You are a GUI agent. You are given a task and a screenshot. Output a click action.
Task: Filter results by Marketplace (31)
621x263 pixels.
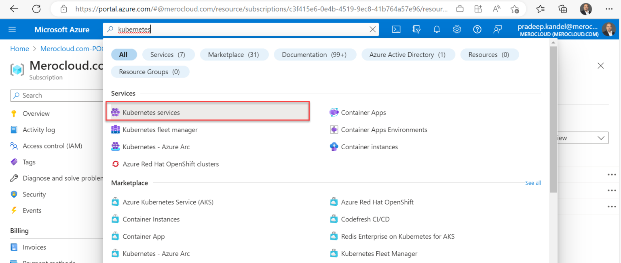233,55
